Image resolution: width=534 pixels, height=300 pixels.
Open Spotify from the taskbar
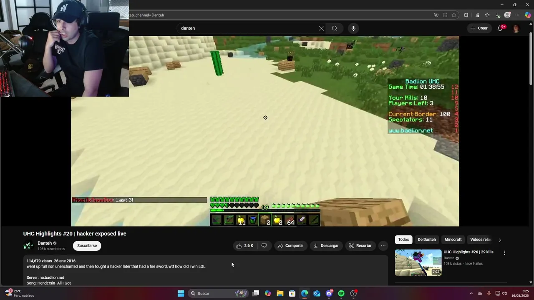click(x=341, y=293)
